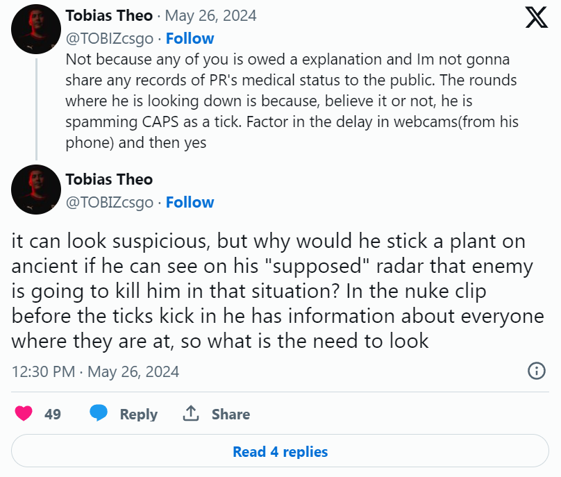
Task: Like the tweet with the heart icon
Action: click(x=24, y=414)
